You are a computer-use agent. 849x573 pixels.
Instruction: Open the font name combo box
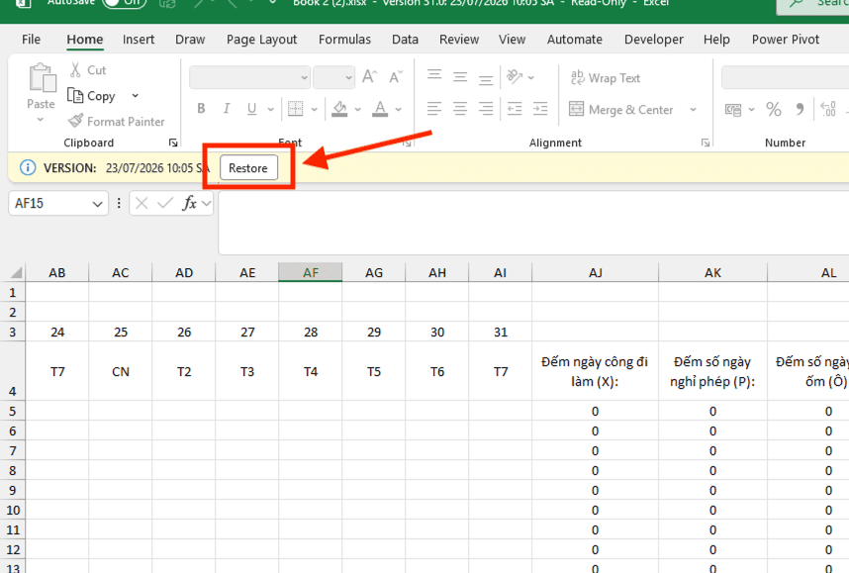[249, 77]
